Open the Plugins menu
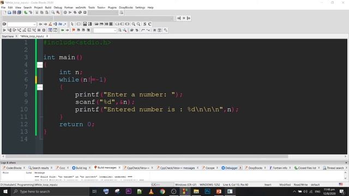349x196 pixels. point(112,8)
